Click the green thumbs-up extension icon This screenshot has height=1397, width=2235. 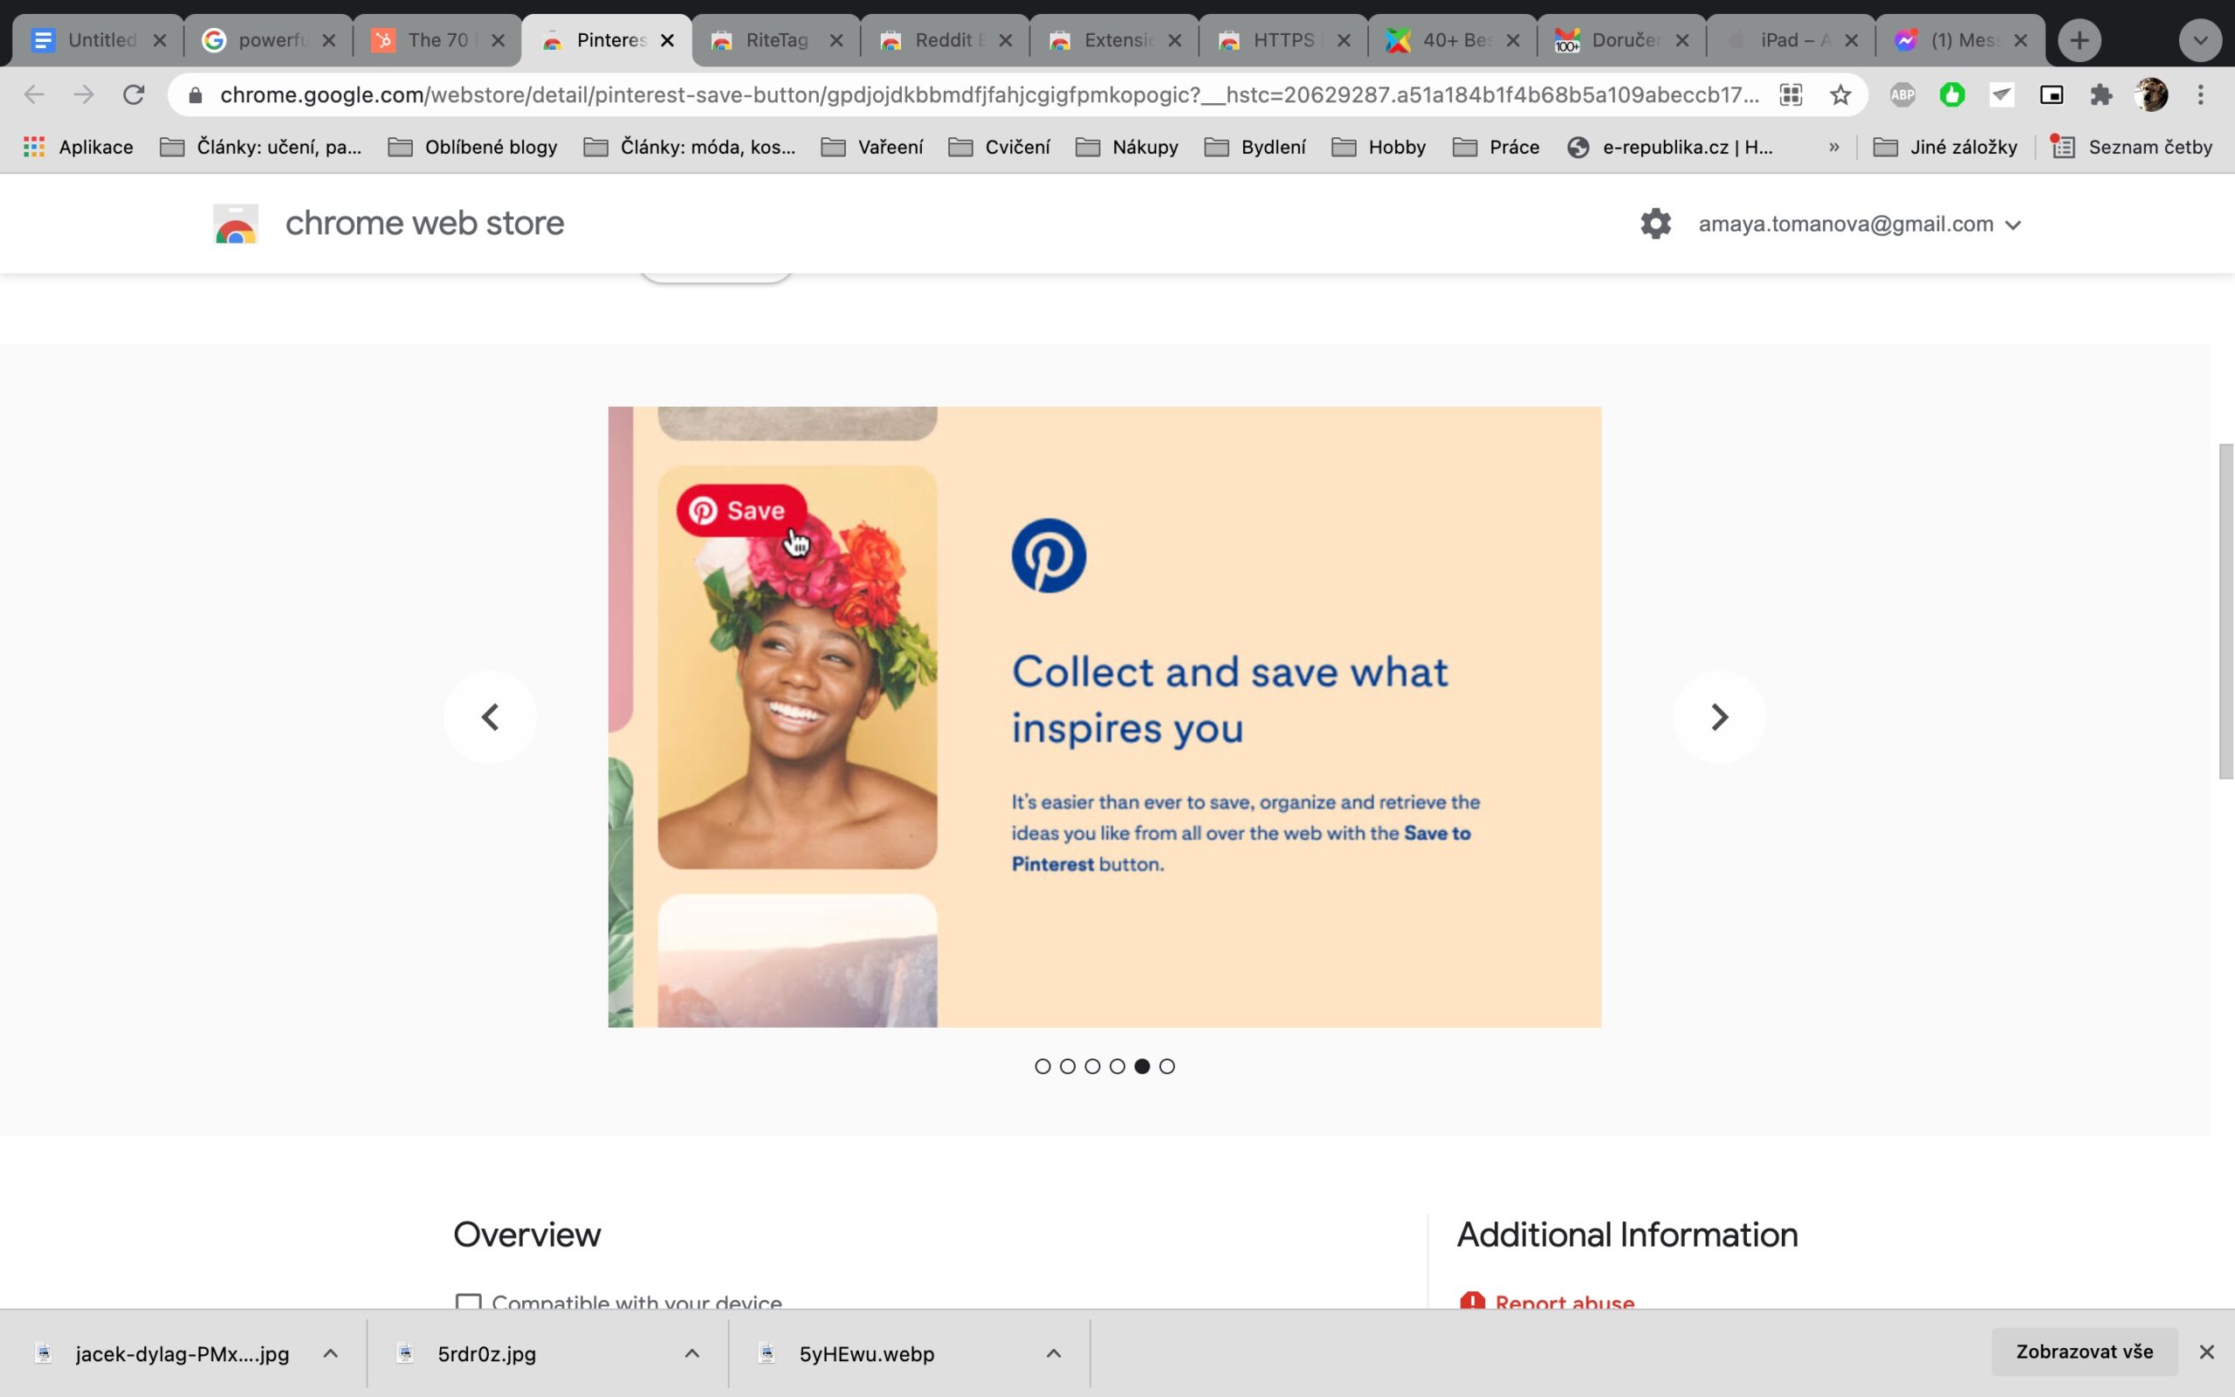[x=1950, y=95]
